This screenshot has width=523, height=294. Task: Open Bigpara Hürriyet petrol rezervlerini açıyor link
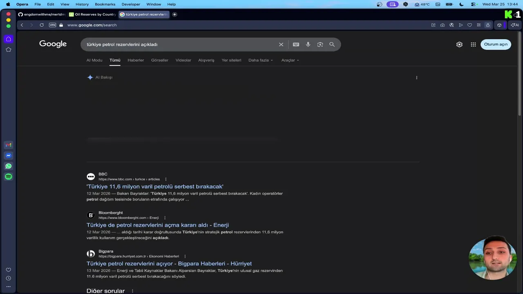pyautogui.click(x=169, y=264)
